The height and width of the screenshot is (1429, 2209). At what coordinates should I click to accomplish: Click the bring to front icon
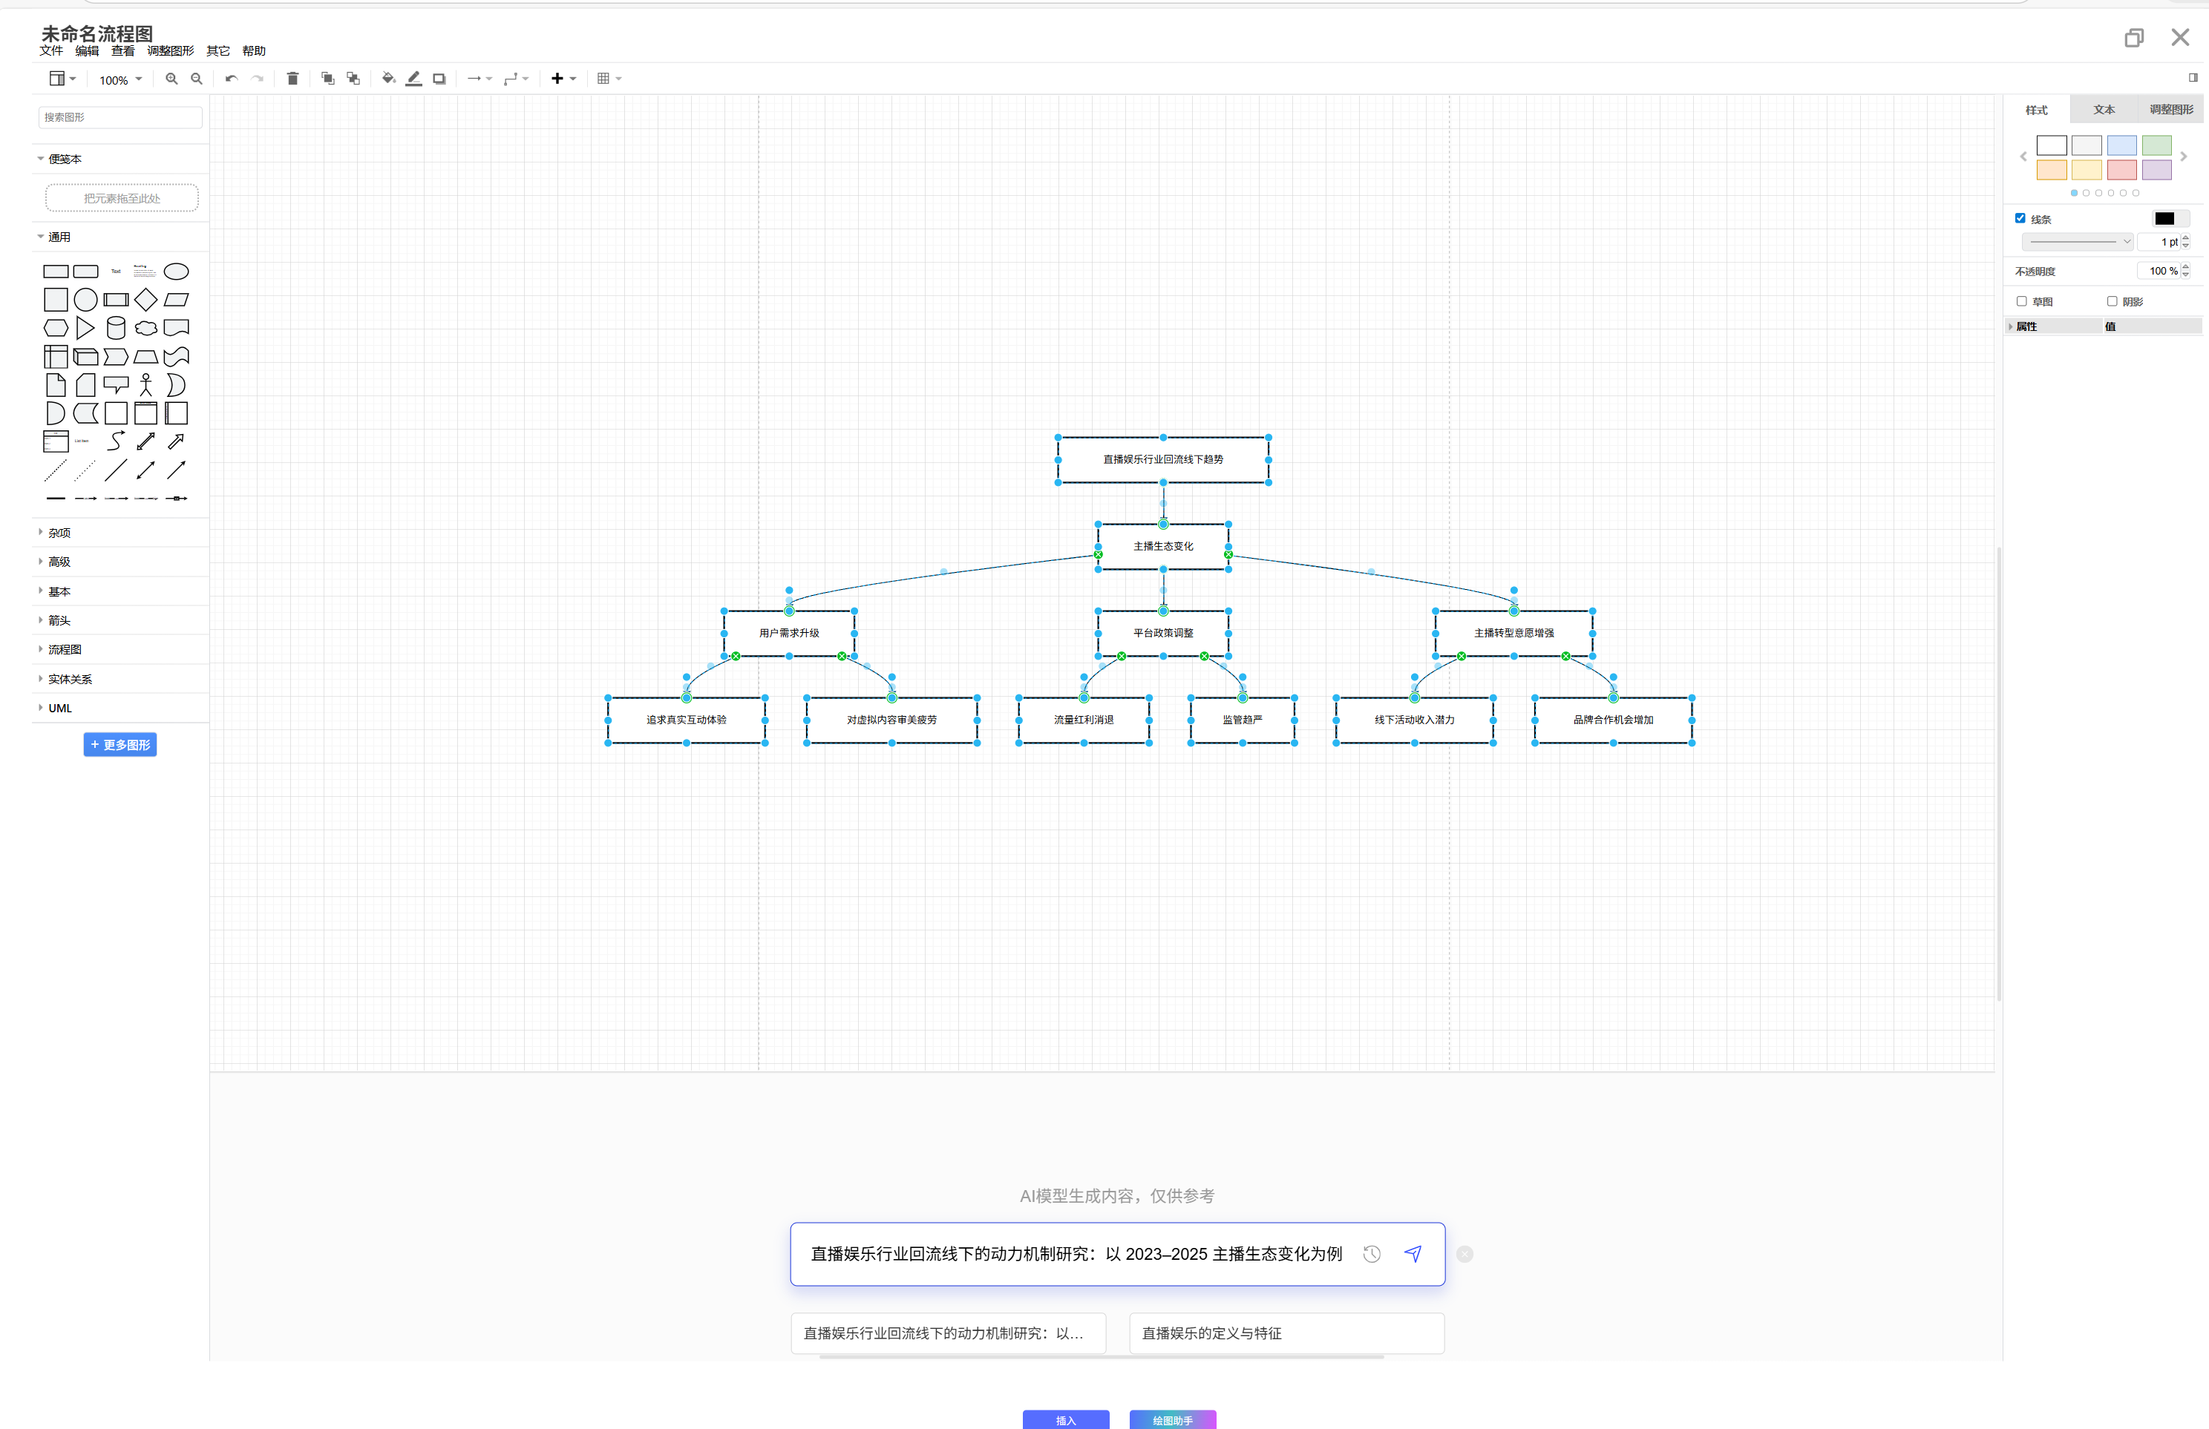[327, 79]
